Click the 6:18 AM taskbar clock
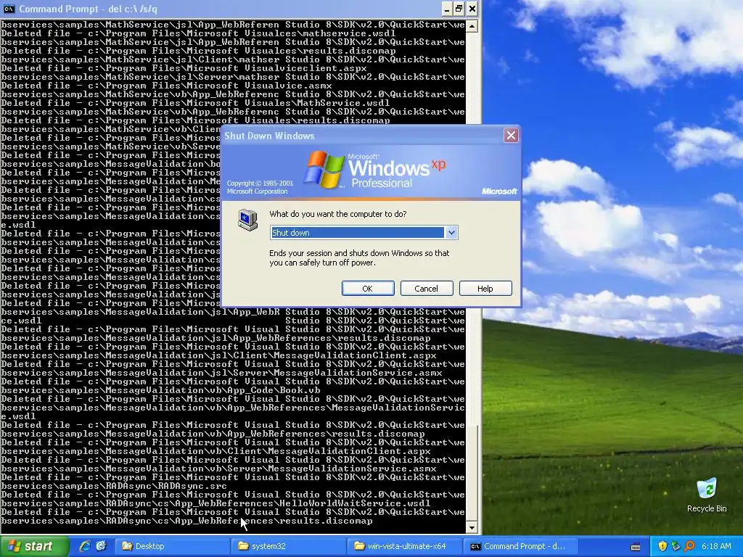 716,546
